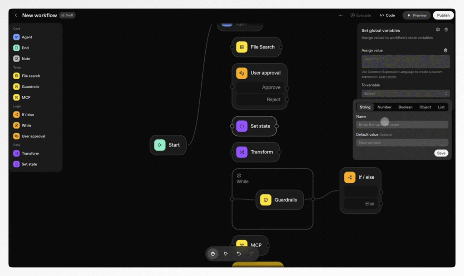Click the back arrow beside New workflow
This screenshot has width=464, height=276.
16,15
